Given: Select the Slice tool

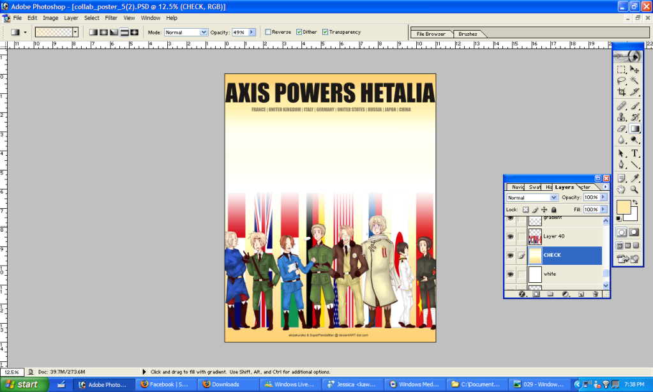Looking at the screenshot, I should pos(634,92).
